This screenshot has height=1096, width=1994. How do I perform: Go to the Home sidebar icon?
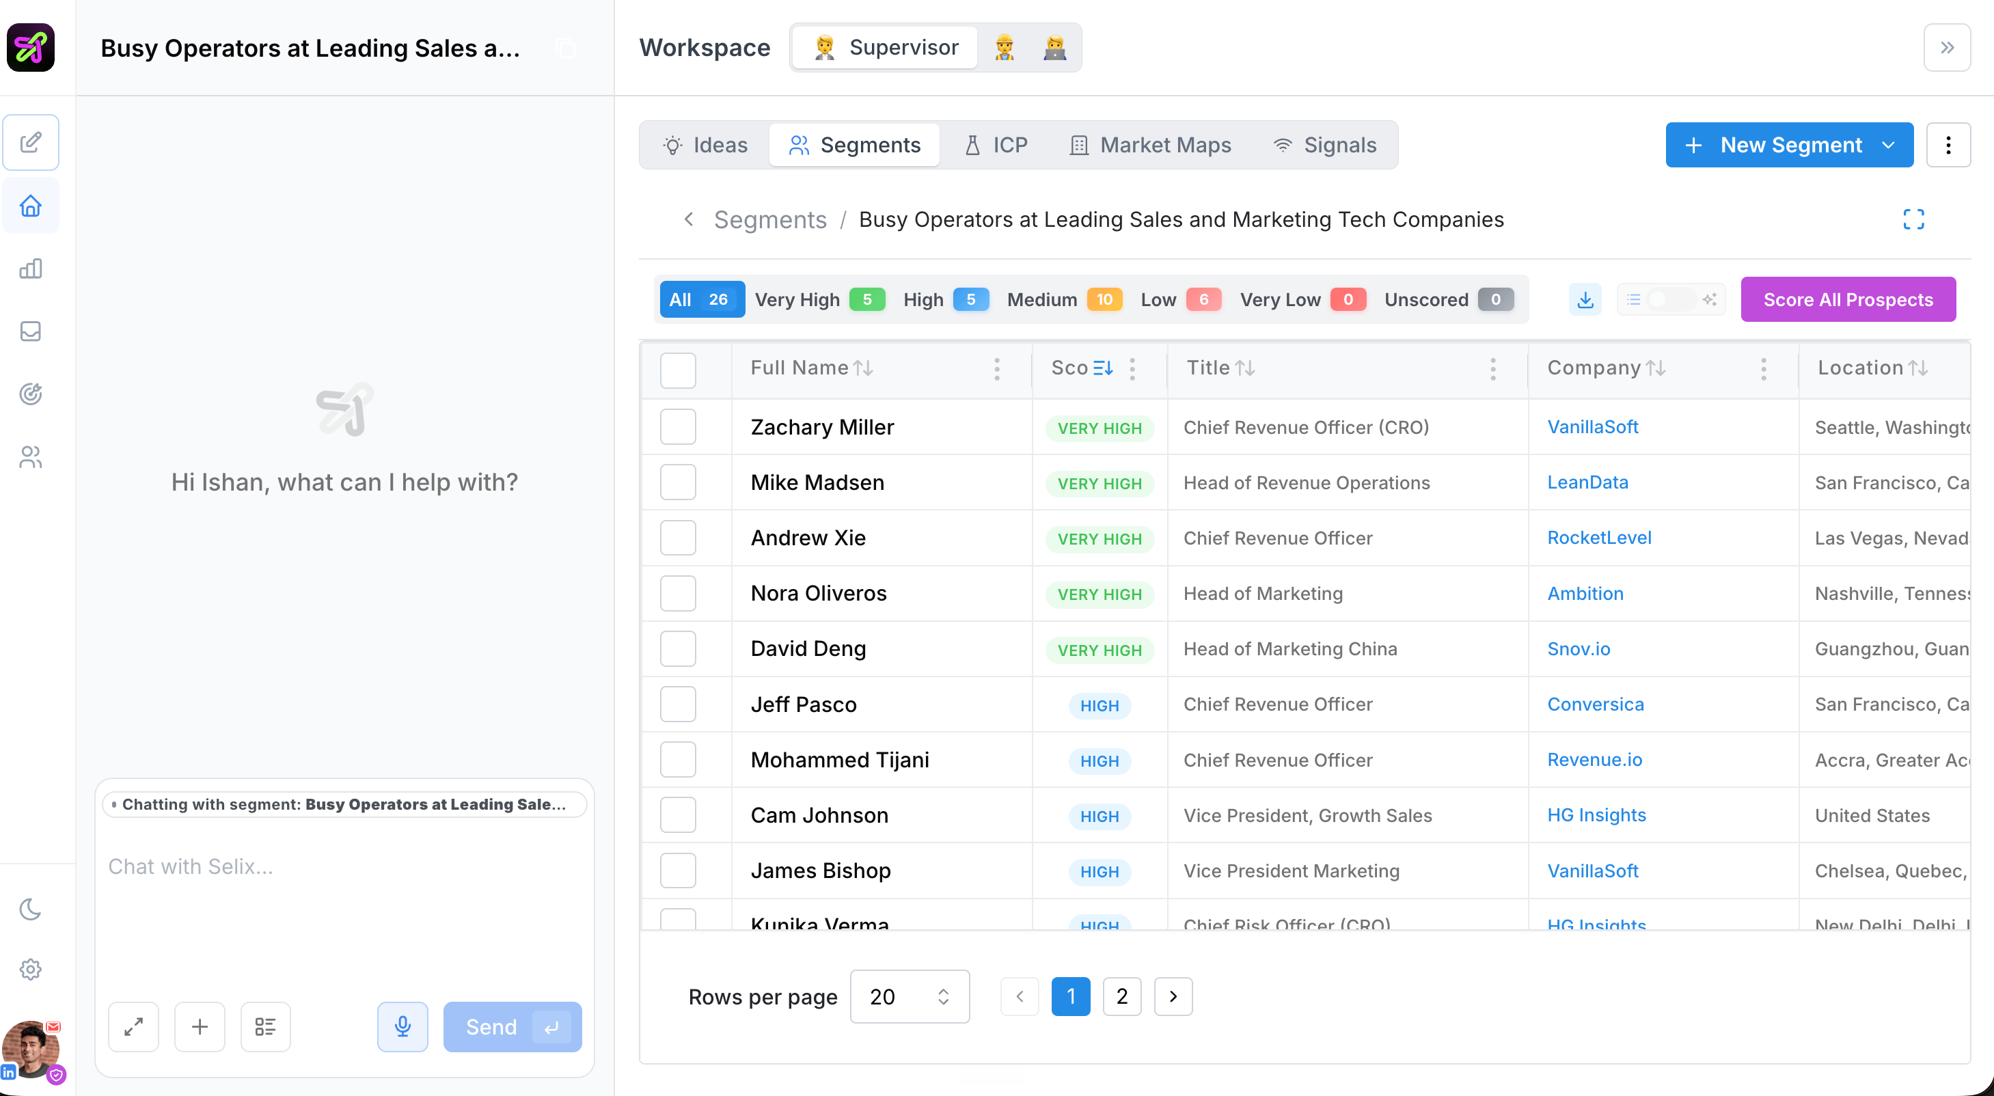(31, 206)
